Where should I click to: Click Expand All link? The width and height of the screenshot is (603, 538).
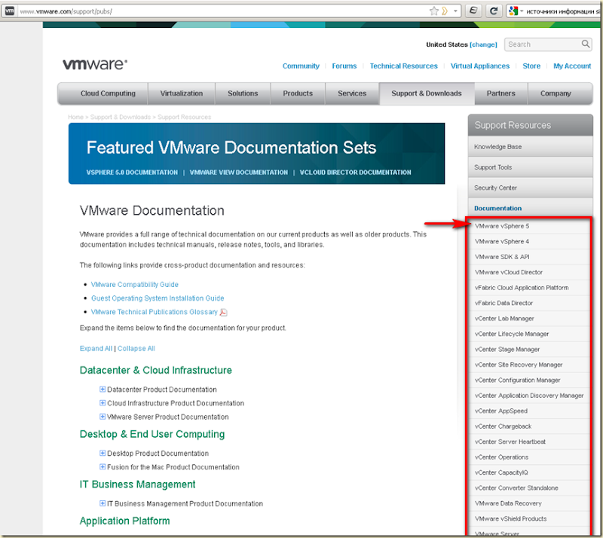tap(96, 348)
